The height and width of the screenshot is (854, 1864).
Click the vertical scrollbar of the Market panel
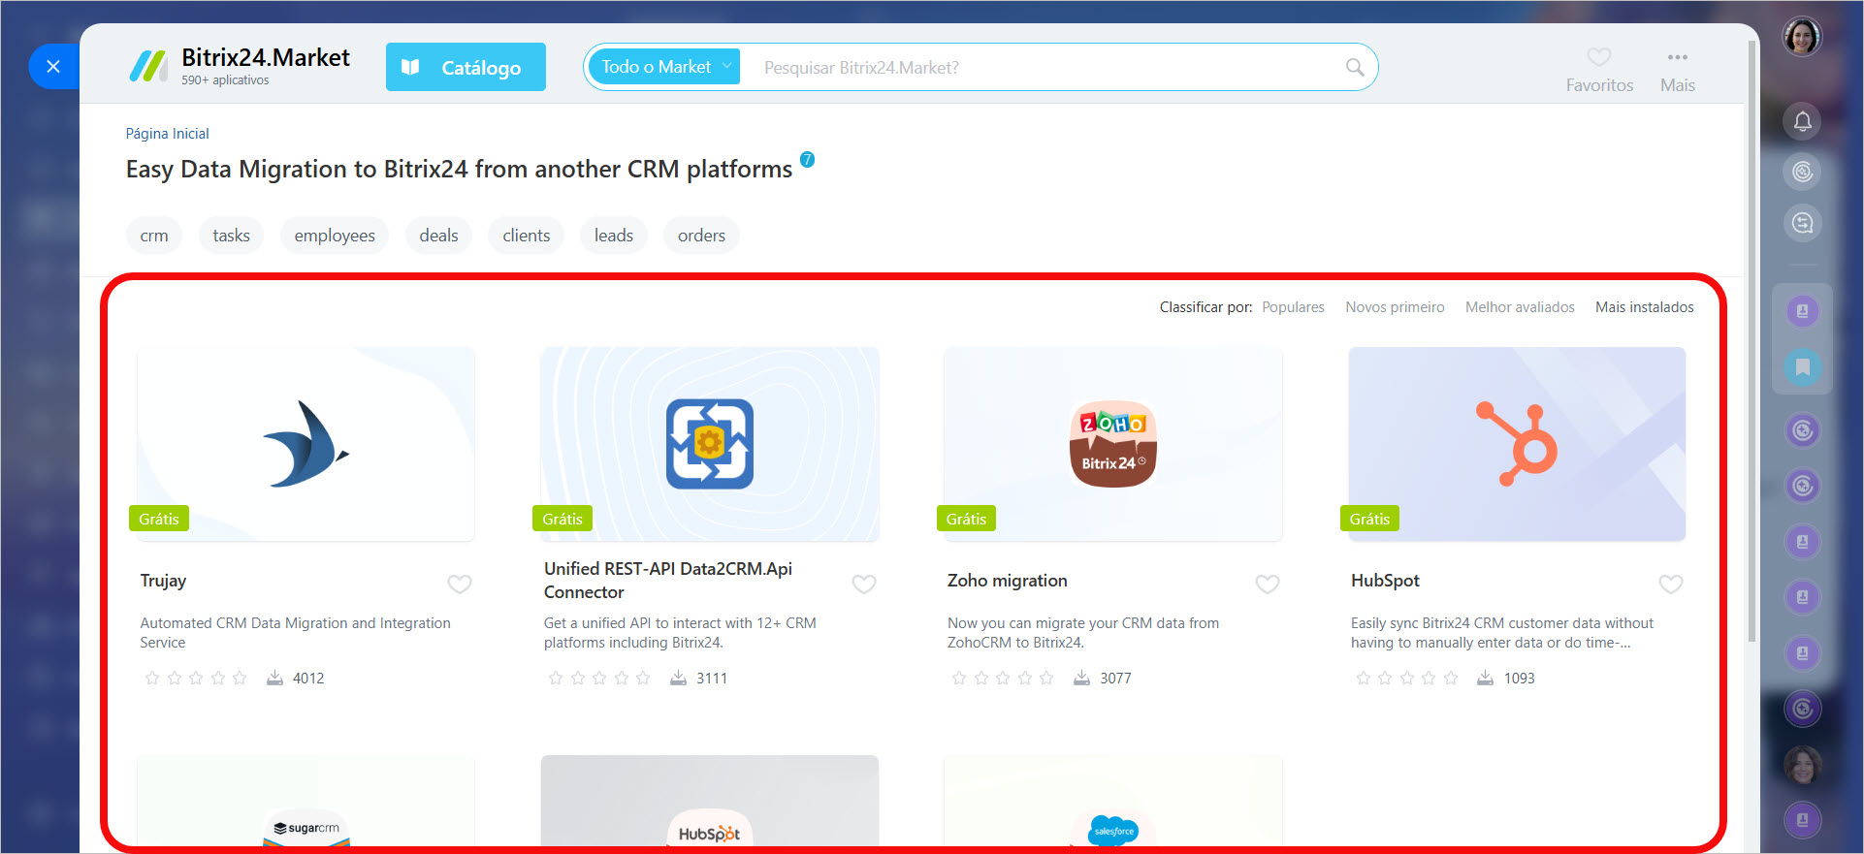click(x=1752, y=341)
